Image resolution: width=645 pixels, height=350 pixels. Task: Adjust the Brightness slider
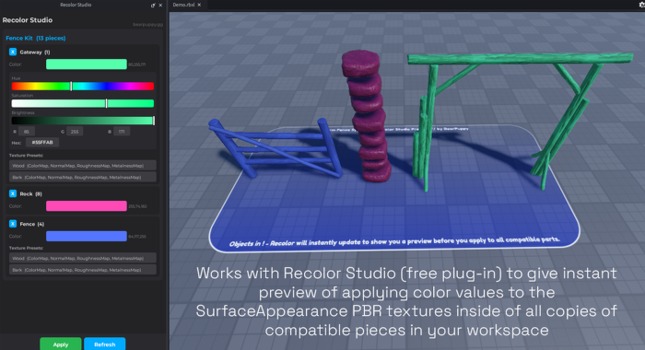[x=83, y=121]
